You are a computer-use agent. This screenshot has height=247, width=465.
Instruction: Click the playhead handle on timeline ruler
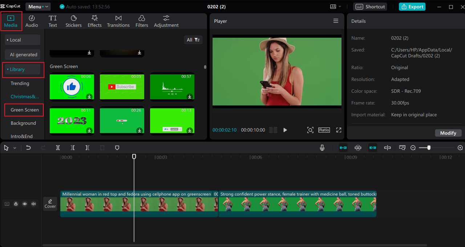tap(134, 156)
